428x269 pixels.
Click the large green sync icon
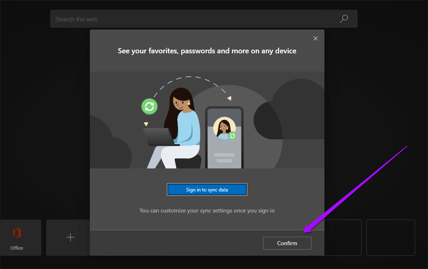click(149, 107)
